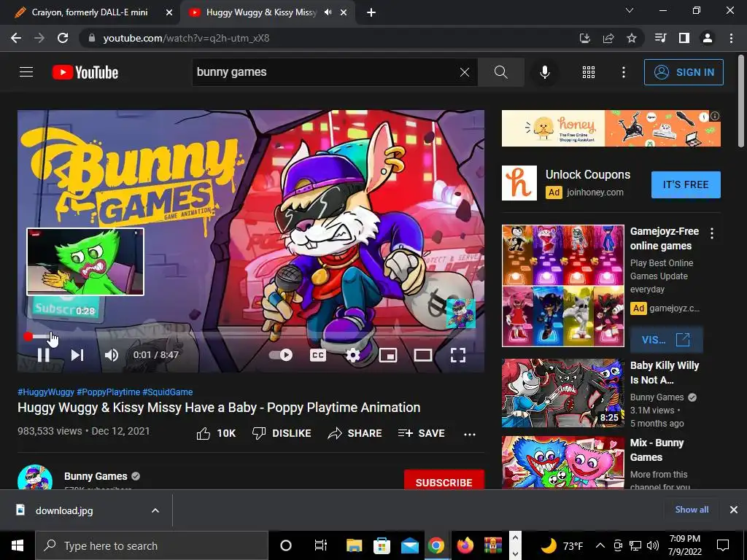The width and height of the screenshot is (747, 560).
Task: Open the Chrome profile icon
Action: [708, 38]
